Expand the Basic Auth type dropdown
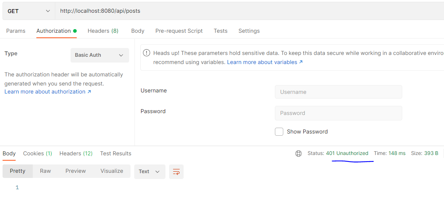444x211 pixels. [100, 55]
